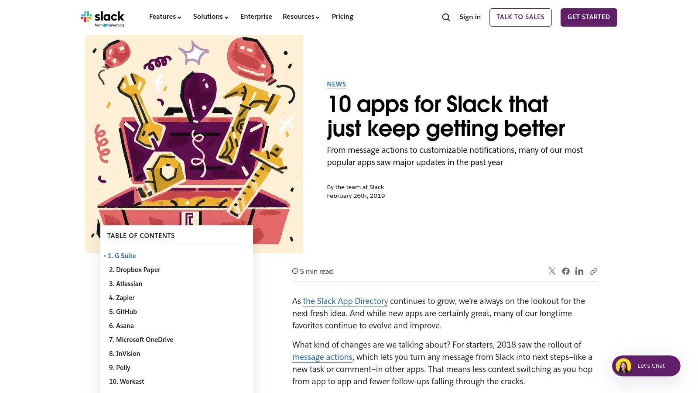Open the search magnifier icon
This screenshot has height=393, width=698.
click(446, 17)
